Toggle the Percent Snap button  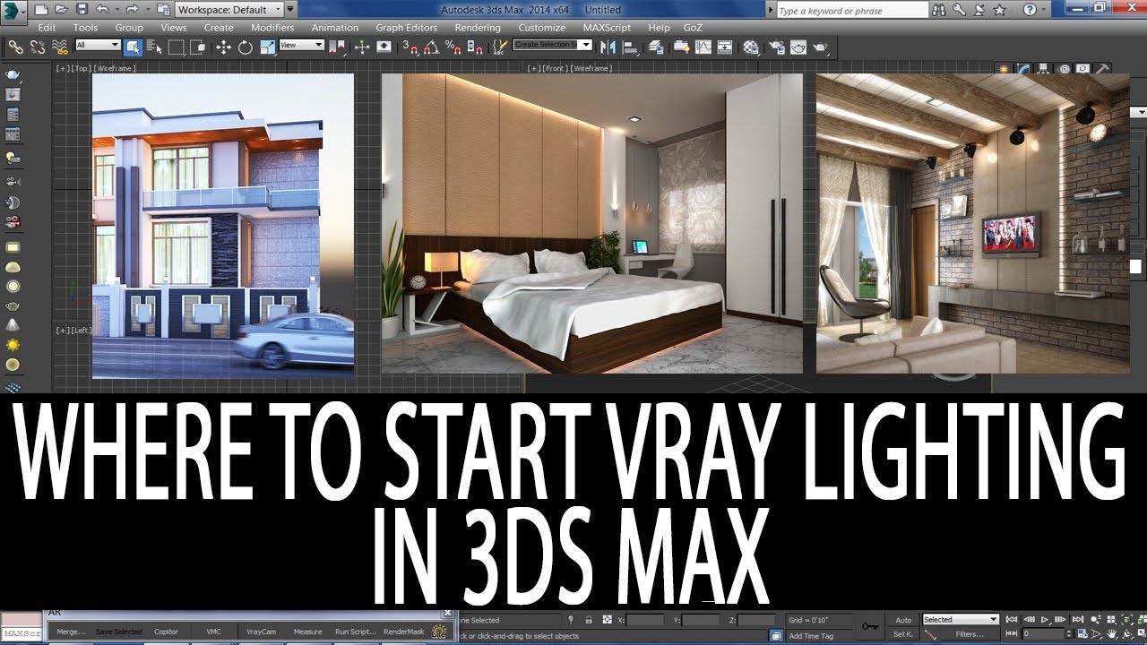click(x=452, y=47)
